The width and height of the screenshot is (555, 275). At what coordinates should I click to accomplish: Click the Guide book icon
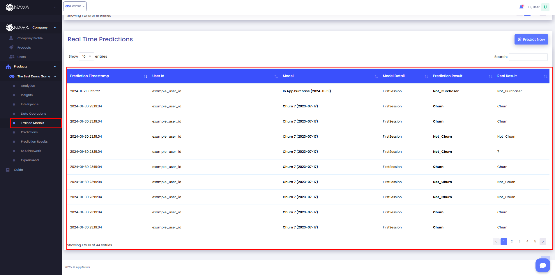point(8,170)
